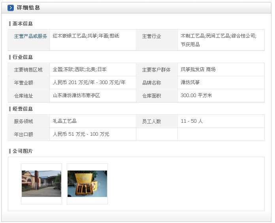
Task: Click the 风筝批发店 商场 customer value
Action: click(198, 69)
